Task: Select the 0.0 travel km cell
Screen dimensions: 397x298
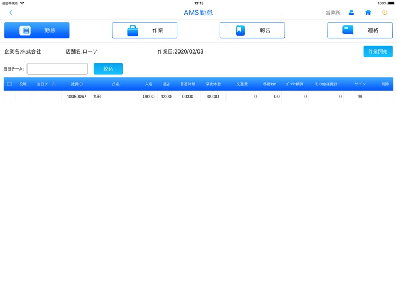Action: pos(269,97)
